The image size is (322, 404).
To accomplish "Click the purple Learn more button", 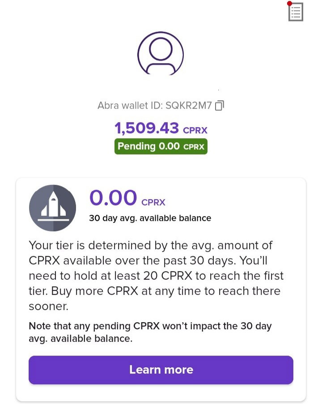I will 161,370.
